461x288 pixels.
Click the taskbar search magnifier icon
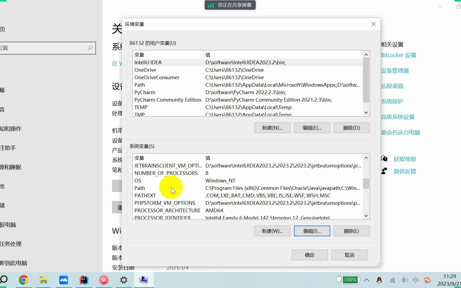(x=4, y=279)
